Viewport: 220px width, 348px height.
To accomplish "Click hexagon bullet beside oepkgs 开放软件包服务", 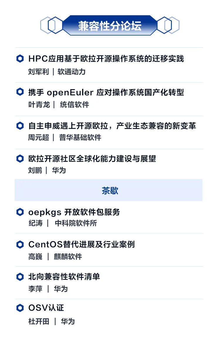I will pyautogui.click(x=20, y=212).
